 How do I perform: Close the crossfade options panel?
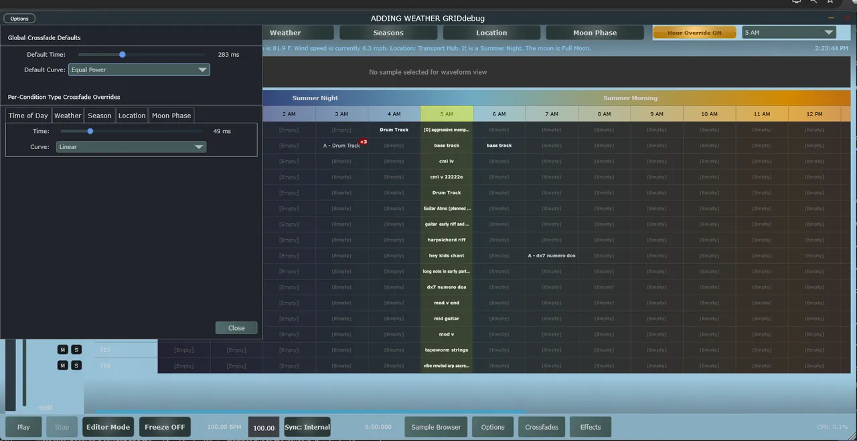tap(236, 328)
